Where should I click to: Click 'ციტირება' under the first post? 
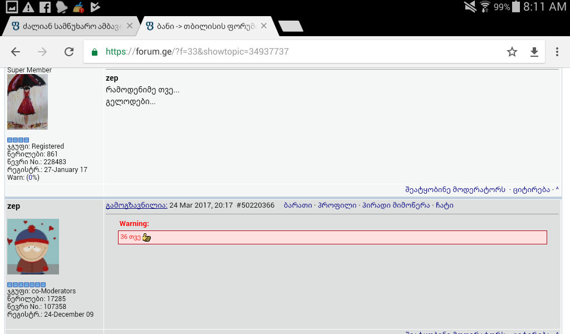click(x=532, y=190)
